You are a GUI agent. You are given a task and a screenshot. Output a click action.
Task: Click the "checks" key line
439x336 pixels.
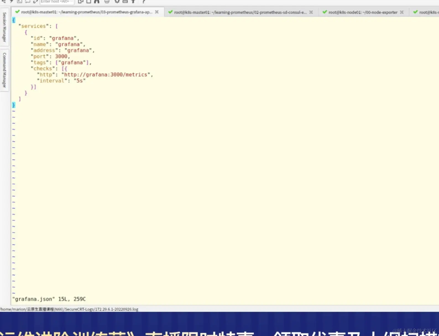[49, 69]
